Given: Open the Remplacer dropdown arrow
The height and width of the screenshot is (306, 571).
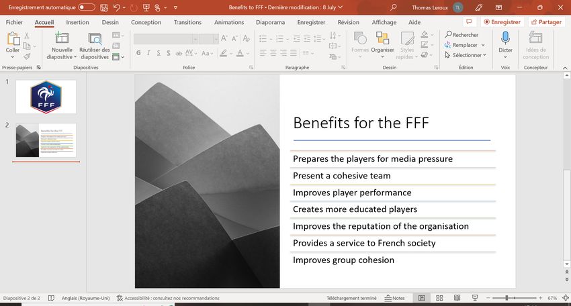Looking at the screenshot, I should 483,45.
